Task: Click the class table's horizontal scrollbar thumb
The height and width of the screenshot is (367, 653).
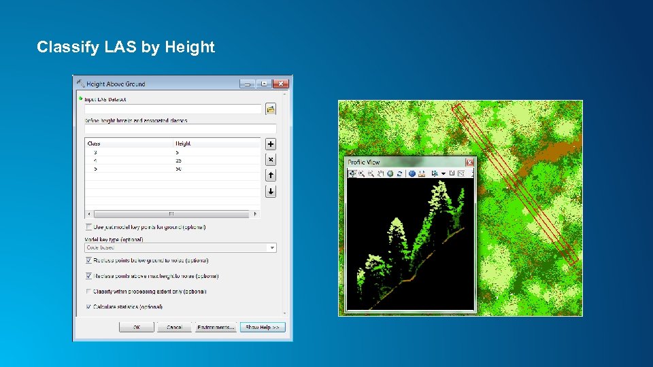Action: coord(171,214)
